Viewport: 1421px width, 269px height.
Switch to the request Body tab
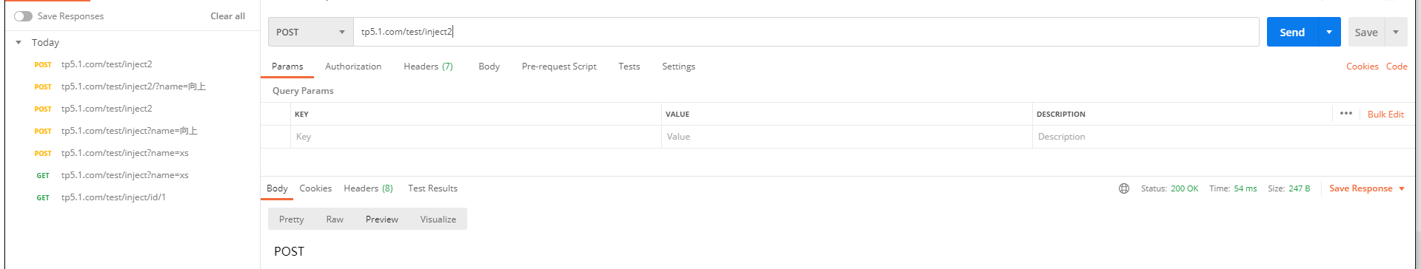click(489, 67)
